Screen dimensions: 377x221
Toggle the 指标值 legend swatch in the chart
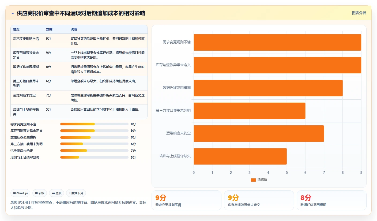tap(253, 180)
